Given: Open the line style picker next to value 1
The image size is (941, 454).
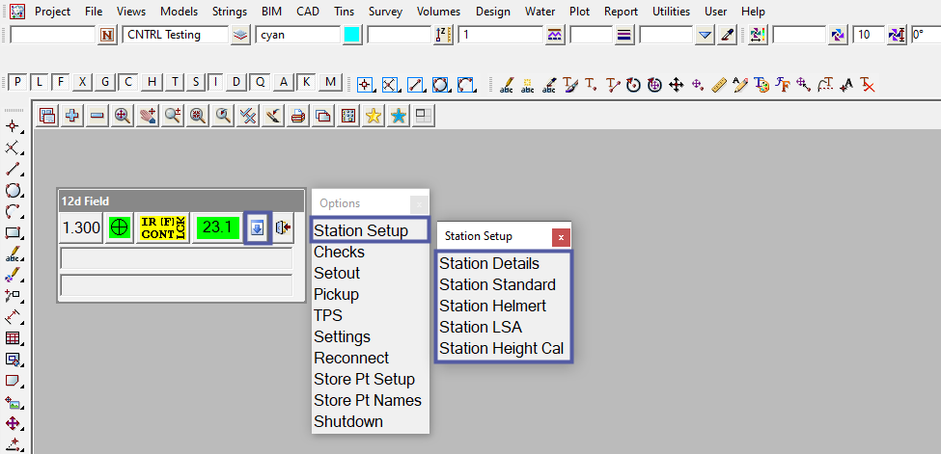Looking at the screenshot, I should 555,35.
